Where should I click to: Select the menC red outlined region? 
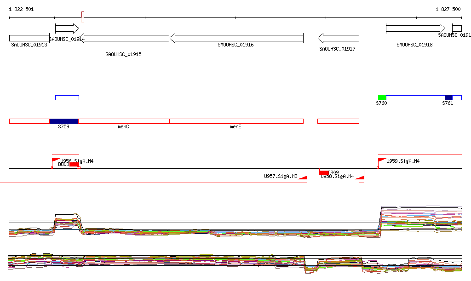pyautogui.click(x=124, y=121)
